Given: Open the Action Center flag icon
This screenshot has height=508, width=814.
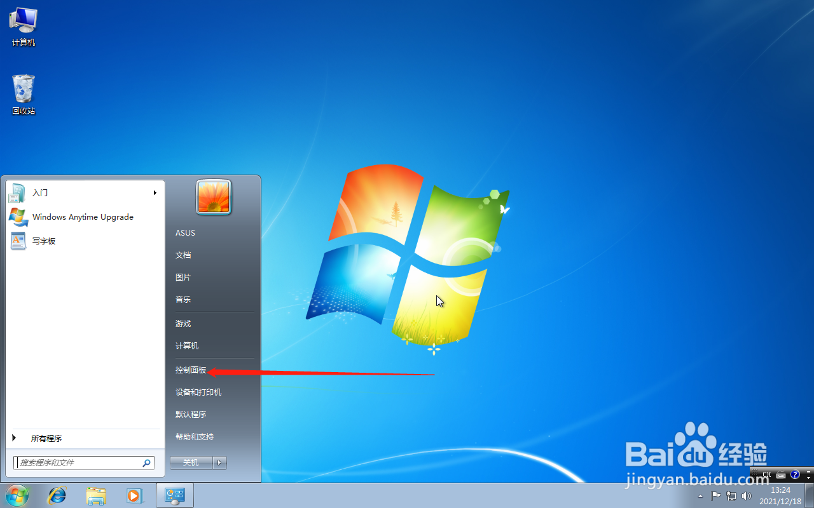Looking at the screenshot, I should [716, 496].
